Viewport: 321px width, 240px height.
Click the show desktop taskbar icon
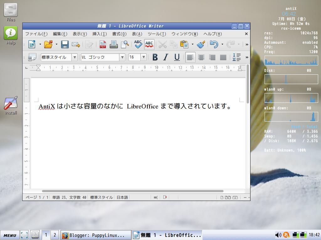(24, 235)
